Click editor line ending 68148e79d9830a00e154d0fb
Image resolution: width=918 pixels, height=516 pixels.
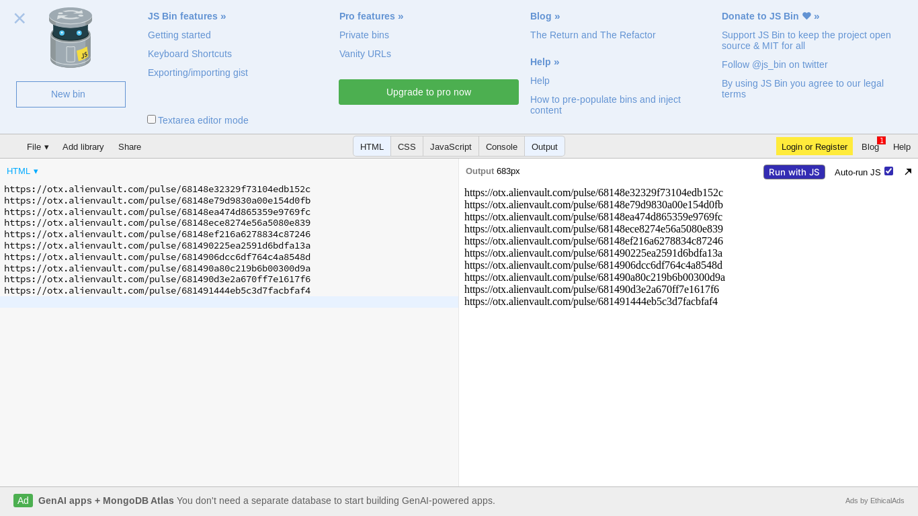tap(157, 200)
